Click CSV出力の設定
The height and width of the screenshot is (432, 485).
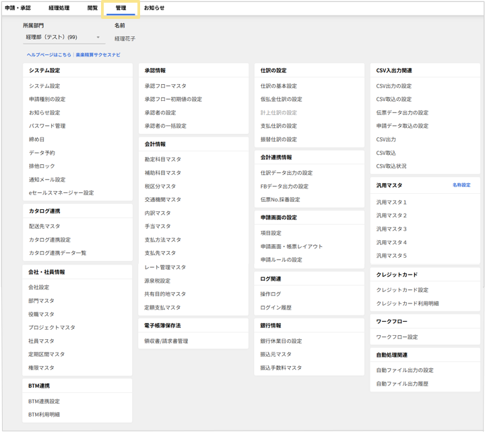[393, 86]
